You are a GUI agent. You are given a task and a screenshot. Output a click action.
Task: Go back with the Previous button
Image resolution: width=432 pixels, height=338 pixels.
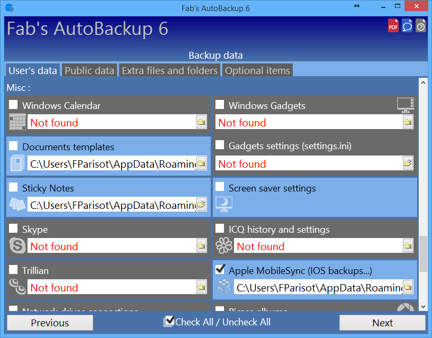(x=50, y=323)
